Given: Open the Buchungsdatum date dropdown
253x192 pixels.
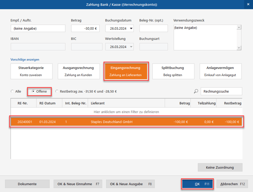Looking at the screenshot, I should point(131,28).
